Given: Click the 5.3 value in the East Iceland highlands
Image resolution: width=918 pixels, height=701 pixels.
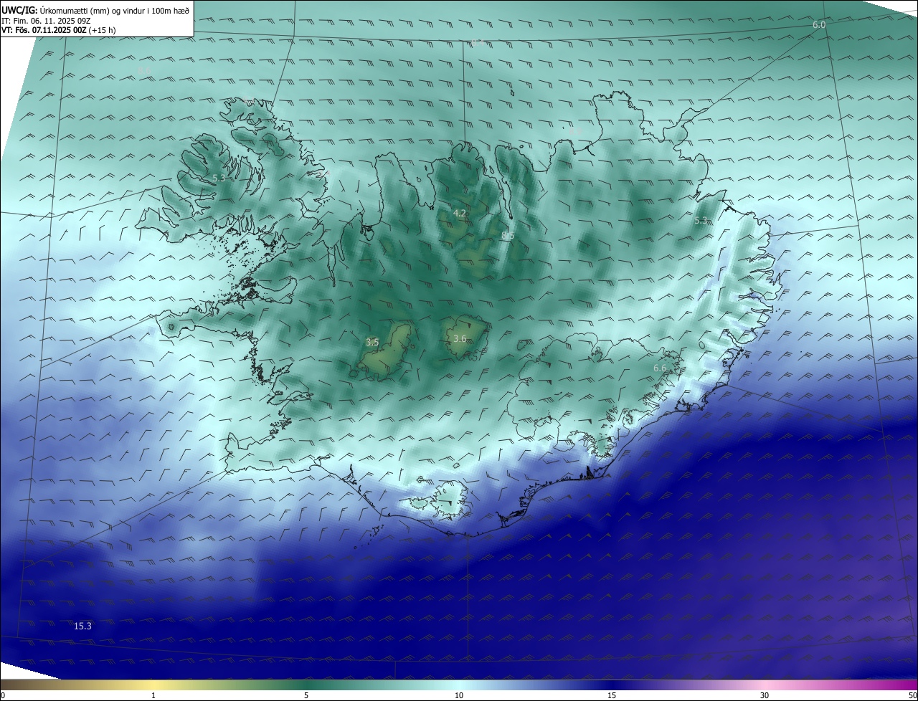Looking at the screenshot, I should pyautogui.click(x=701, y=221).
